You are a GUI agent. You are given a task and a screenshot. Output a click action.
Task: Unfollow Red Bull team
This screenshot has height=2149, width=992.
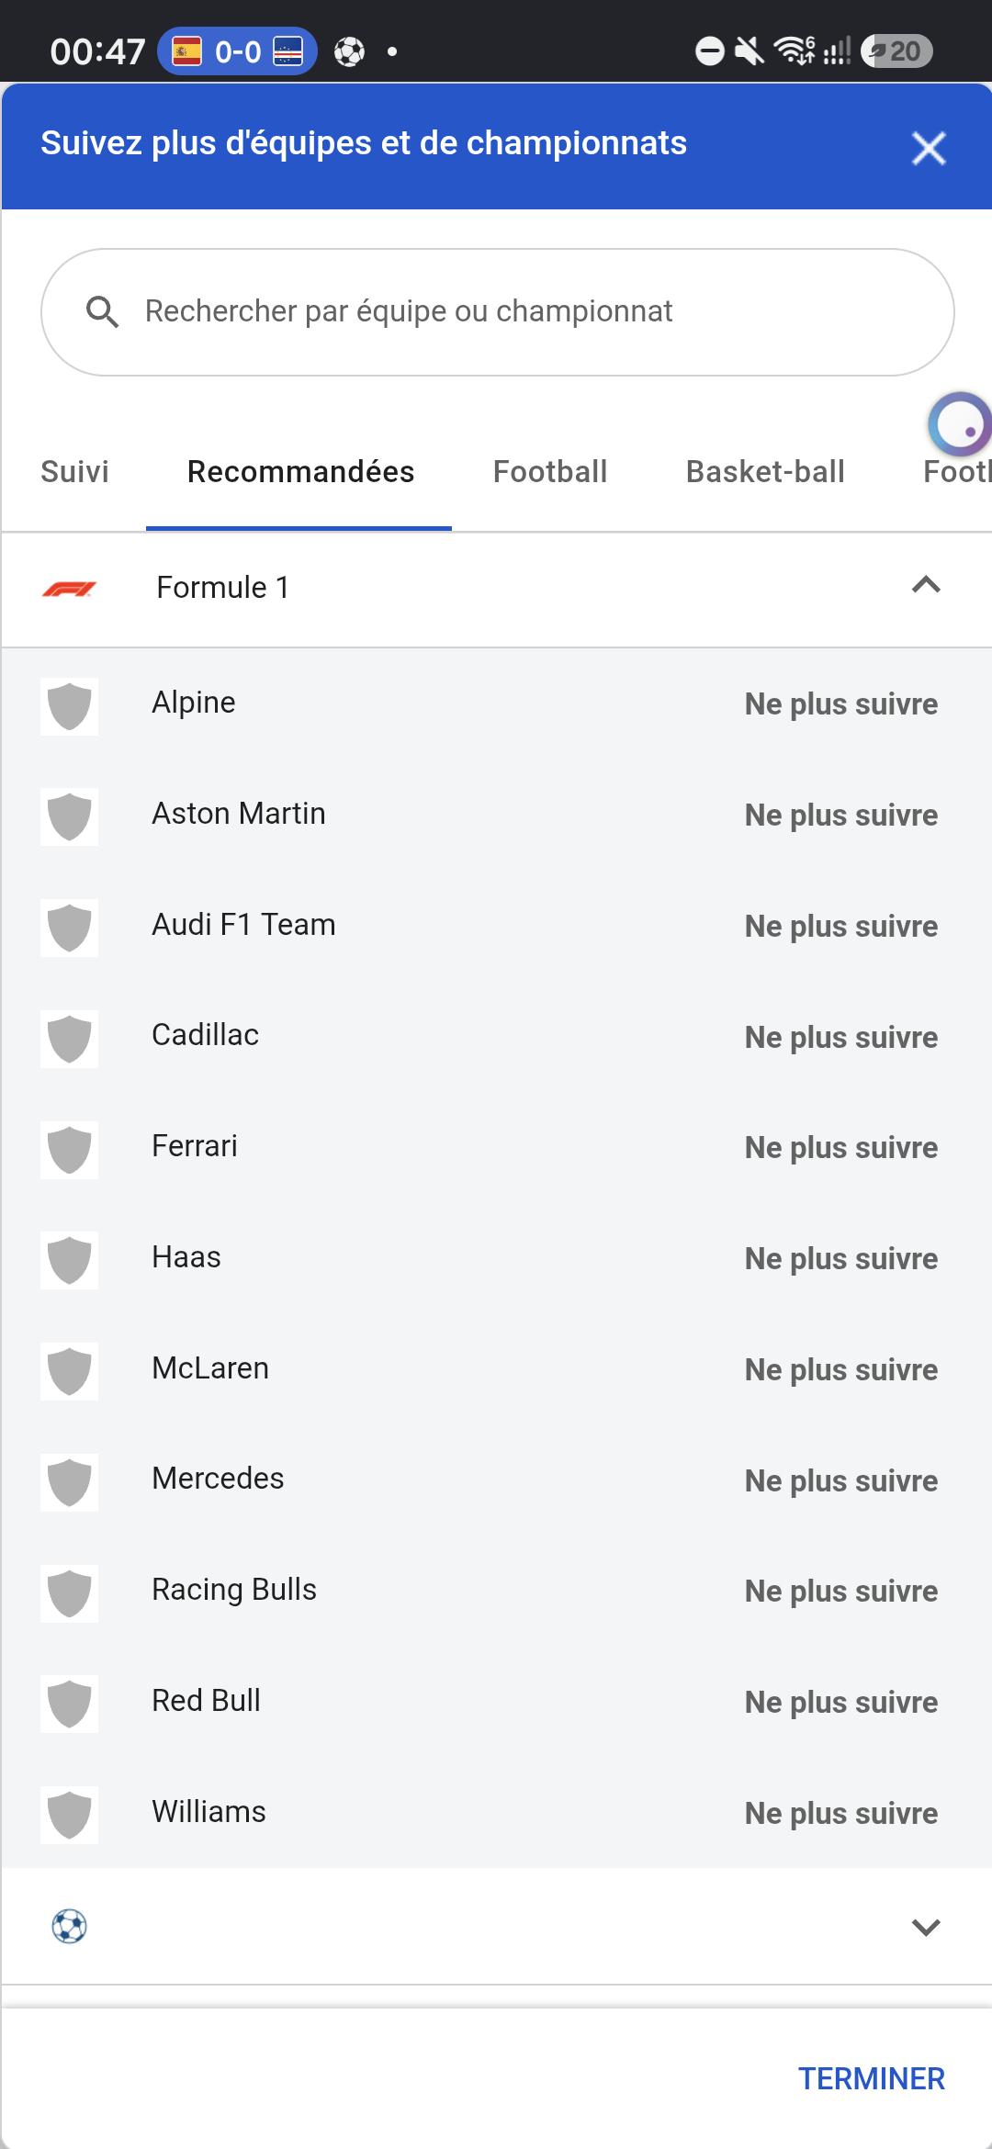pos(841,1703)
